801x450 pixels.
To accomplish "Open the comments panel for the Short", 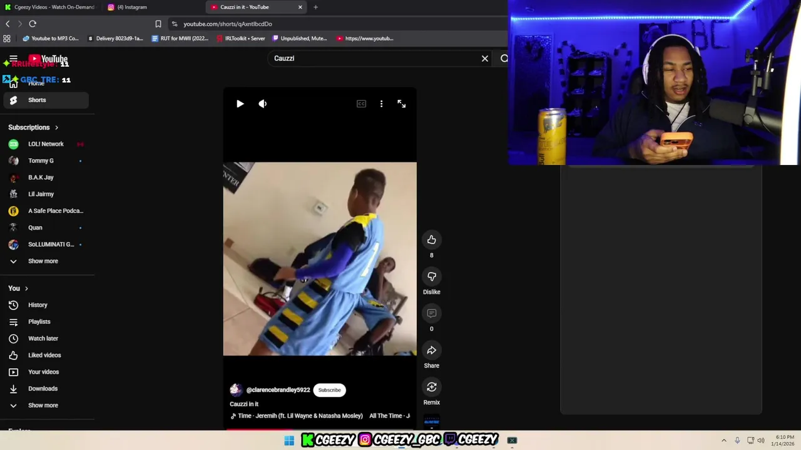I will [431, 314].
